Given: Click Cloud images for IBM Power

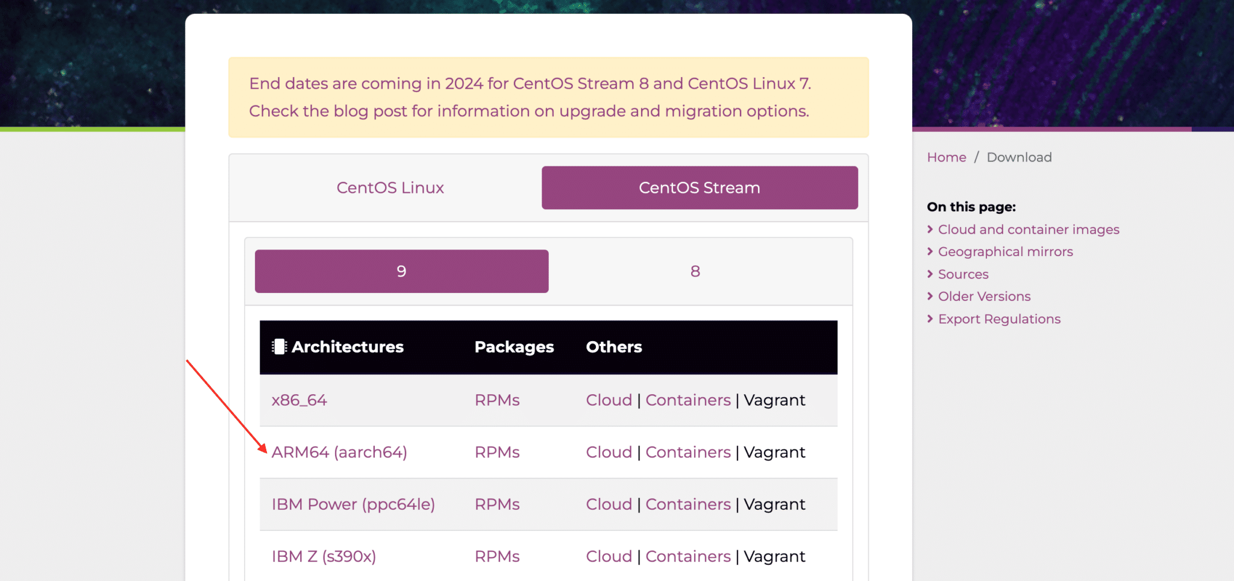Looking at the screenshot, I should (609, 504).
